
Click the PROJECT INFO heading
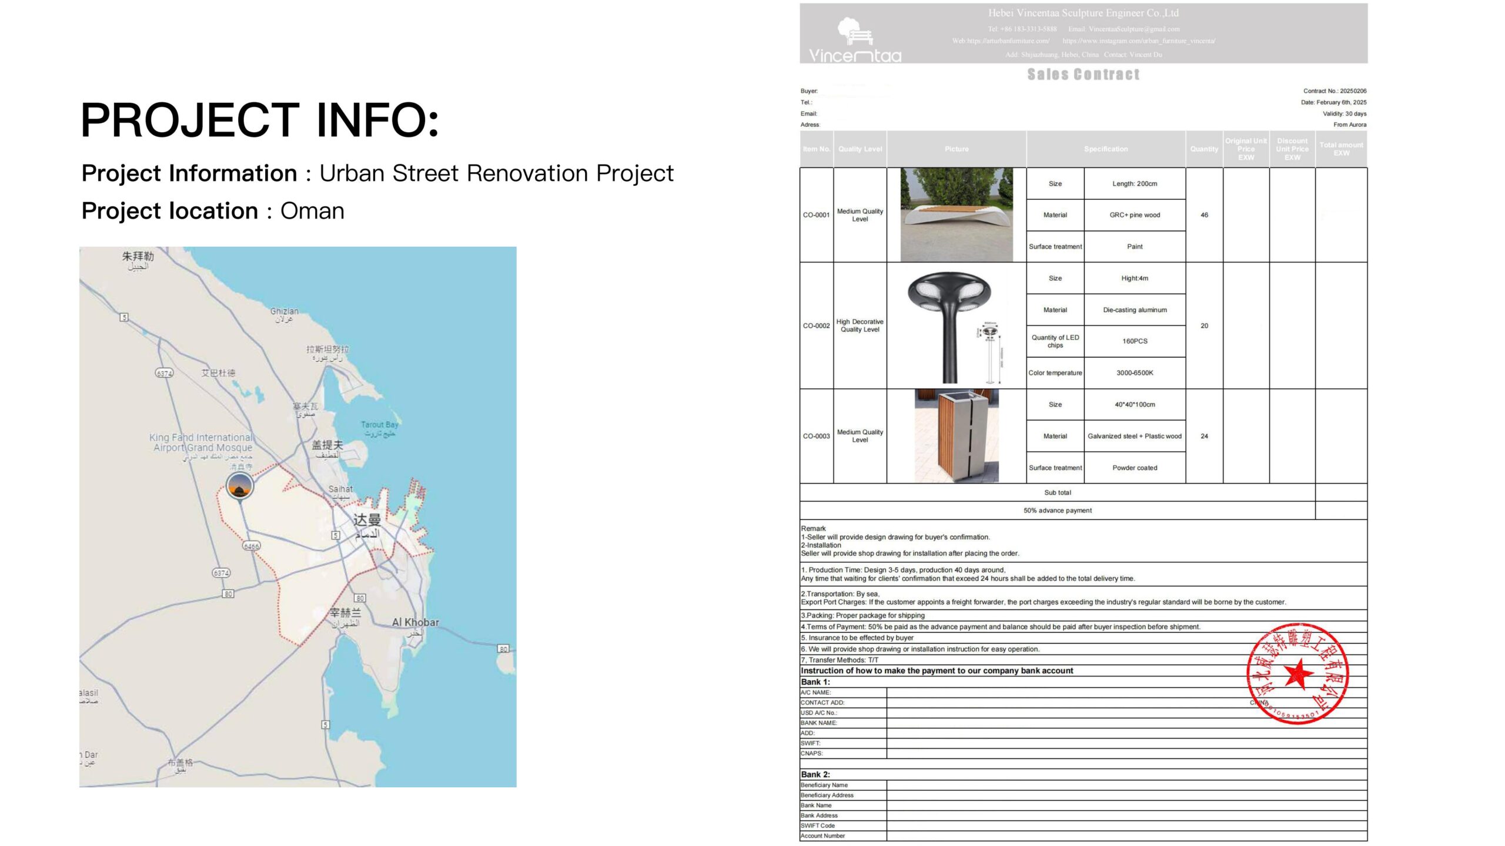[259, 120]
